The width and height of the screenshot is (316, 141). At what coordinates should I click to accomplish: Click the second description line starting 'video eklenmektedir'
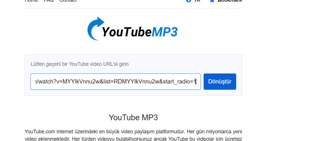click(x=133, y=139)
